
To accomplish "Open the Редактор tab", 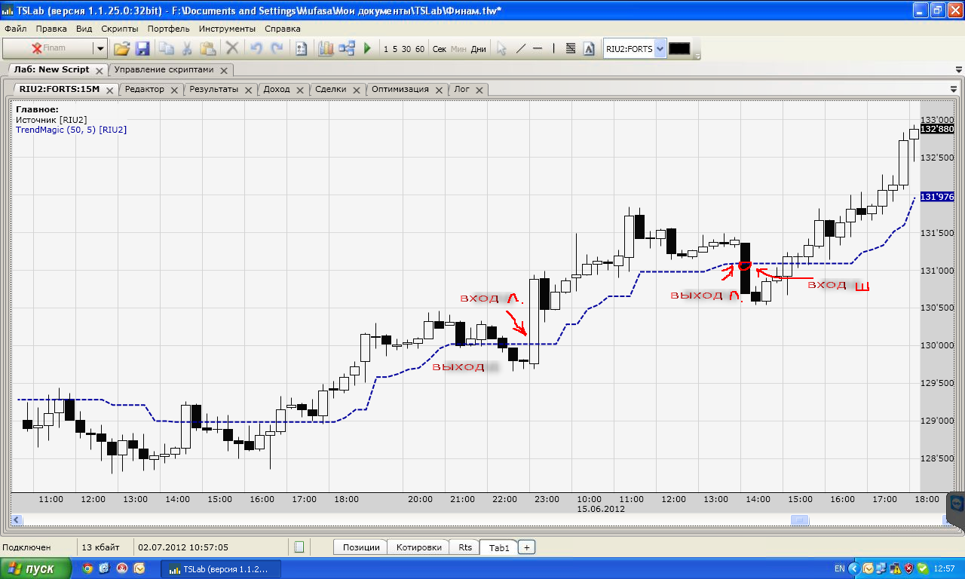I will 144,89.
